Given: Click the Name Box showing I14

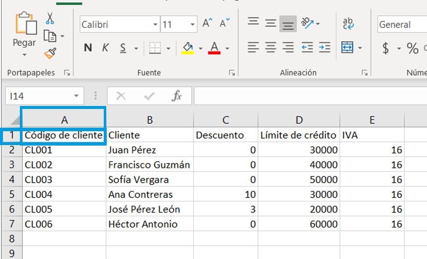Looking at the screenshot, I should coord(39,96).
